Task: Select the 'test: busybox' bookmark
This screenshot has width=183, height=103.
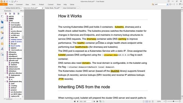Action: click(x=16, y=25)
